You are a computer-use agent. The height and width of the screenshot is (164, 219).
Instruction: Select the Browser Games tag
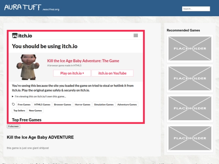[x=62, y=104]
